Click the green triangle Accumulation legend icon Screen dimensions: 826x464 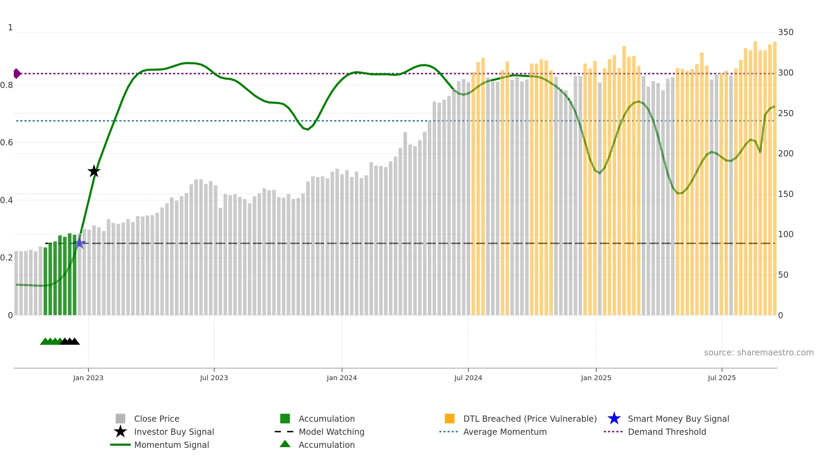[285, 444]
